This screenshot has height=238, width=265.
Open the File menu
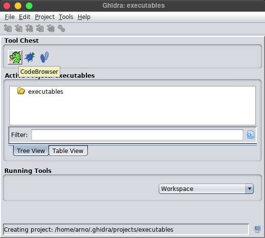10,17
